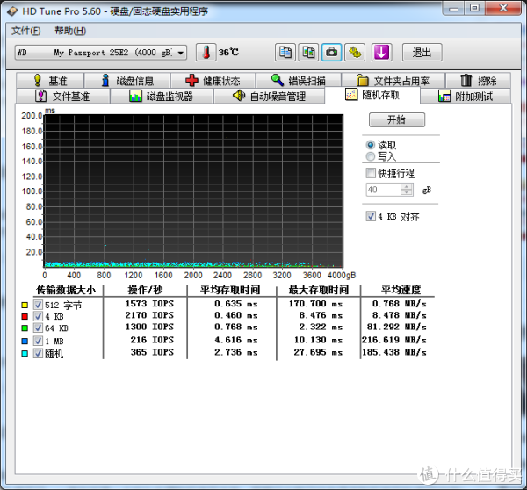Click the thermometer temperature icon

[206, 53]
